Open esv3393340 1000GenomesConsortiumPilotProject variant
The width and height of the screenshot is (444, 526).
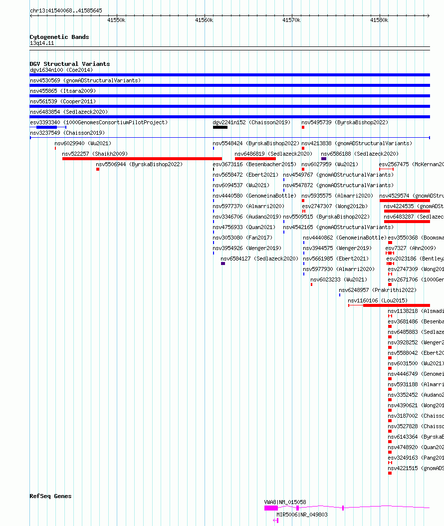pyautogui.click(x=99, y=122)
